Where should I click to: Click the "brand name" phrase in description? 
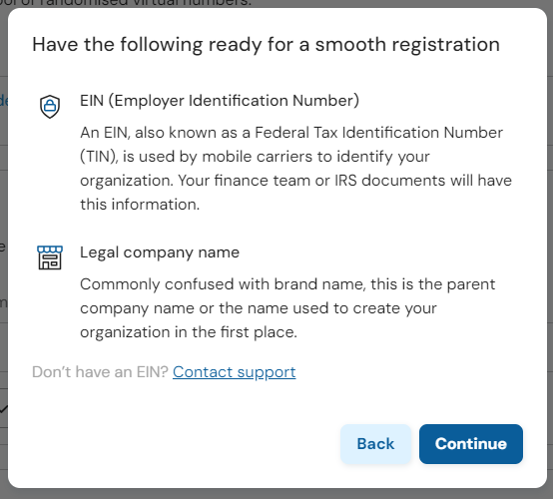point(319,284)
